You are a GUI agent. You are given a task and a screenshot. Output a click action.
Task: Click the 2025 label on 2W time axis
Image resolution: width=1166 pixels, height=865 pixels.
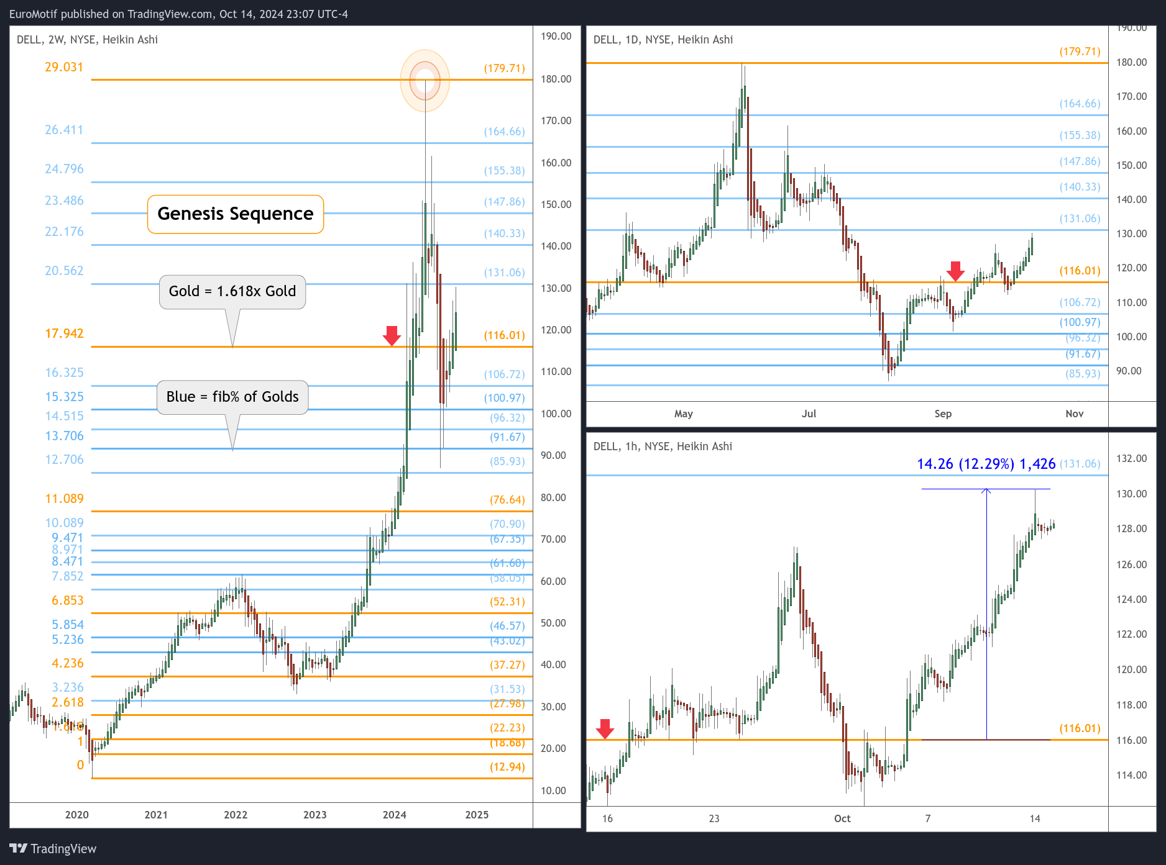477,815
